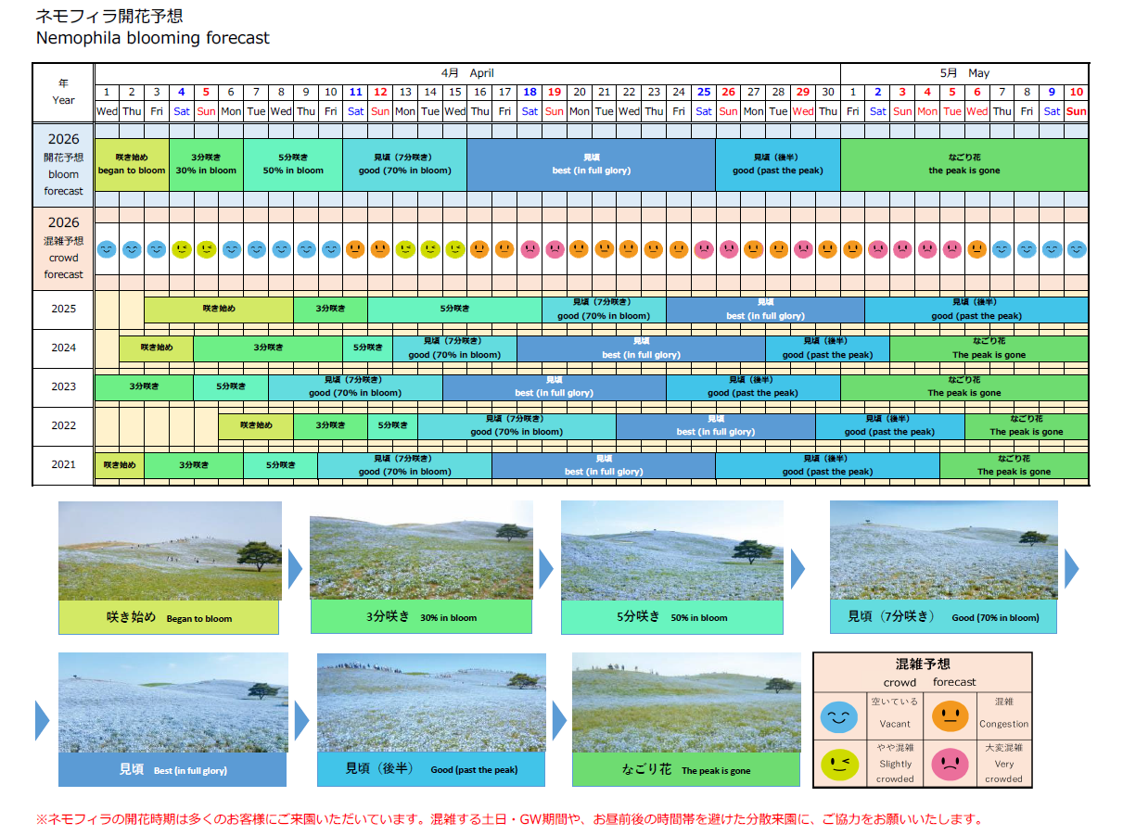
Task: Click the crowd face under Saturday April 18
Action: tap(530, 249)
